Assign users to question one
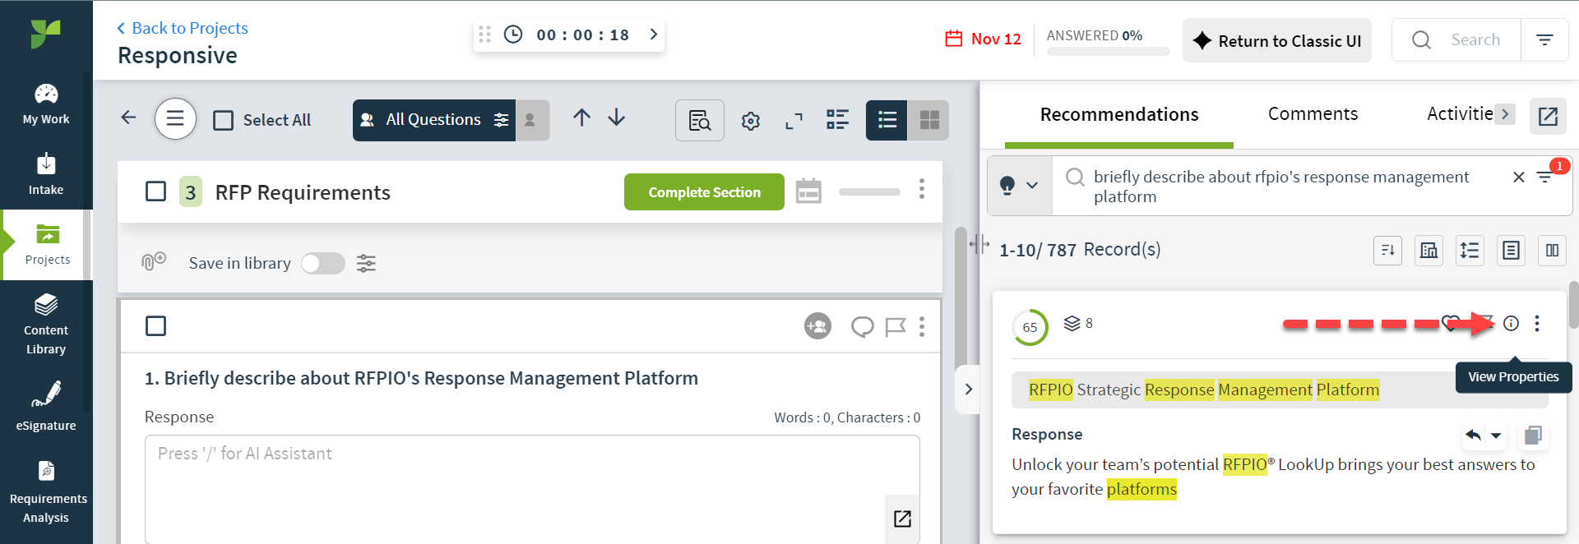 817,326
